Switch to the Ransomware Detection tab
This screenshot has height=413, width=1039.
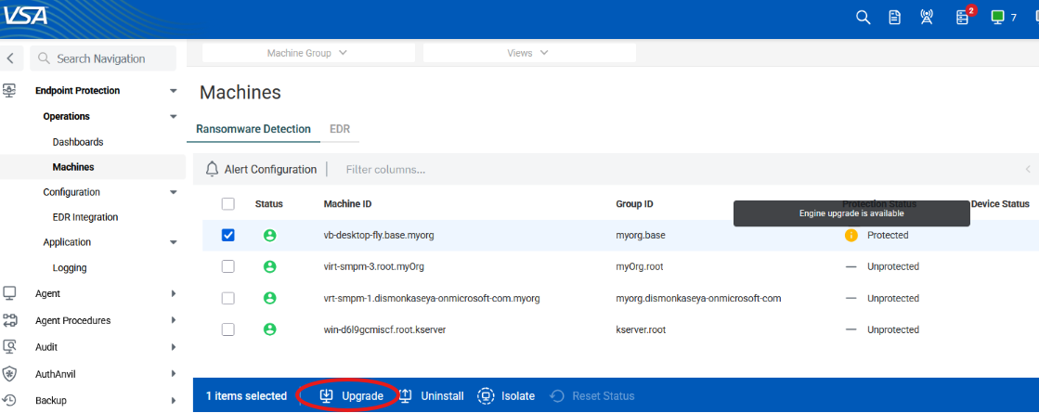tap(253, 129)
